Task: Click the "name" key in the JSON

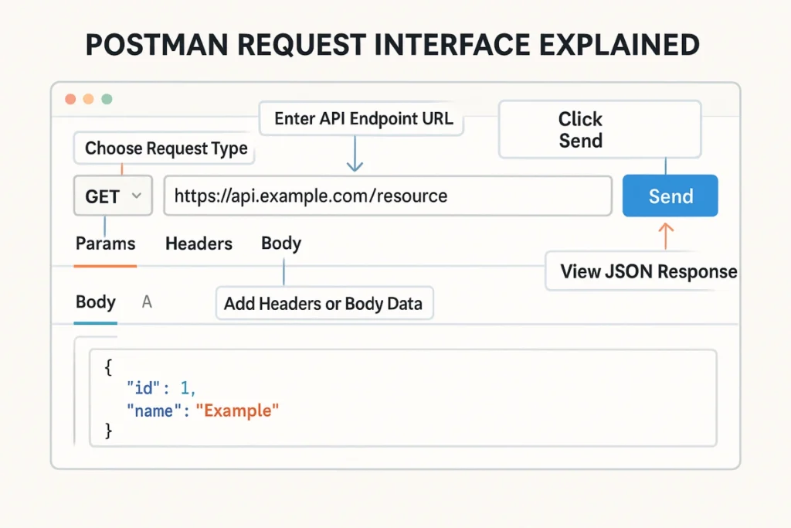Action: pos(154,411)
